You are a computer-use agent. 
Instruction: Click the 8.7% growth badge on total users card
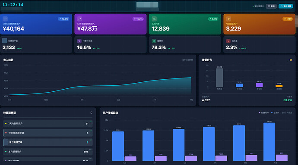pos(213,19)
